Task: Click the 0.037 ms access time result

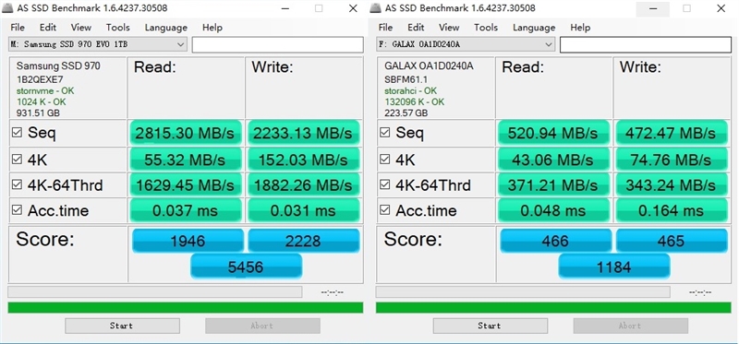Action: click(x=186, y=210)
